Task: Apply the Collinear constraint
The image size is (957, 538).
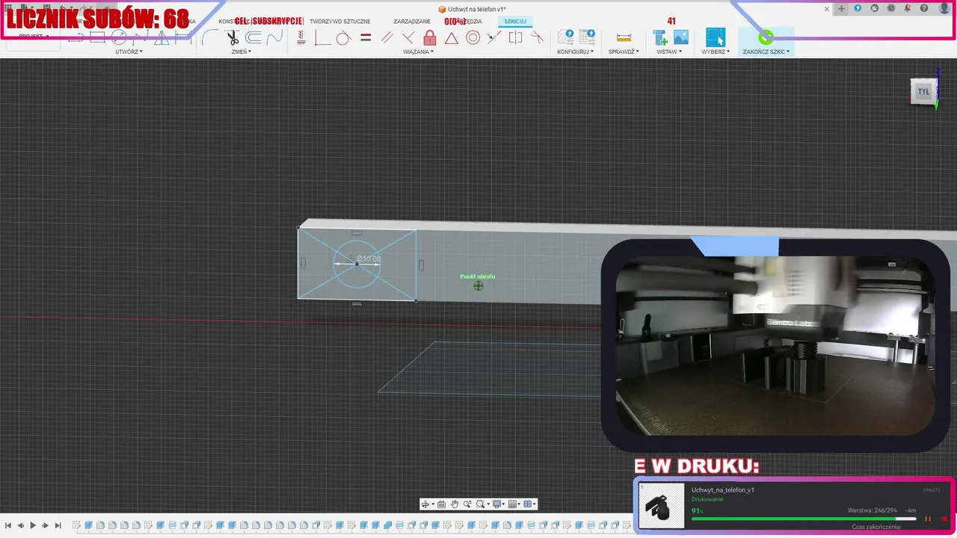Action: (493, 37)
